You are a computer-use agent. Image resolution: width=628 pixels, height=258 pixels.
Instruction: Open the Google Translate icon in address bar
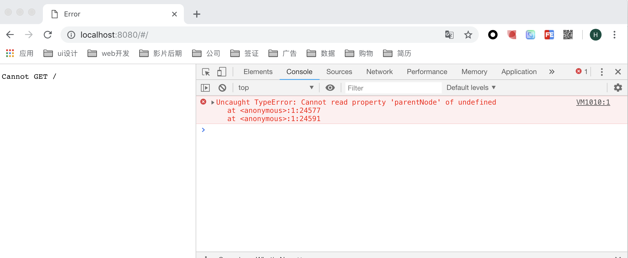(449, 35)
